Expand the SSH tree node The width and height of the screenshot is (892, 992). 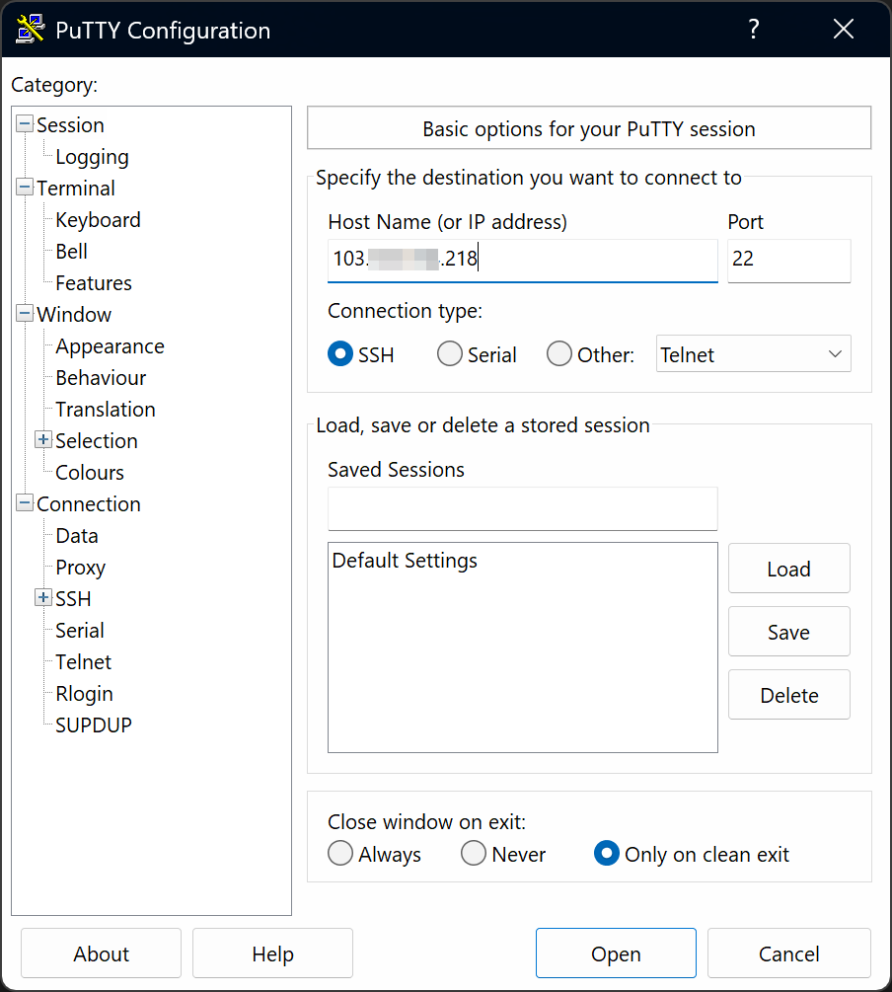point(43,598)
